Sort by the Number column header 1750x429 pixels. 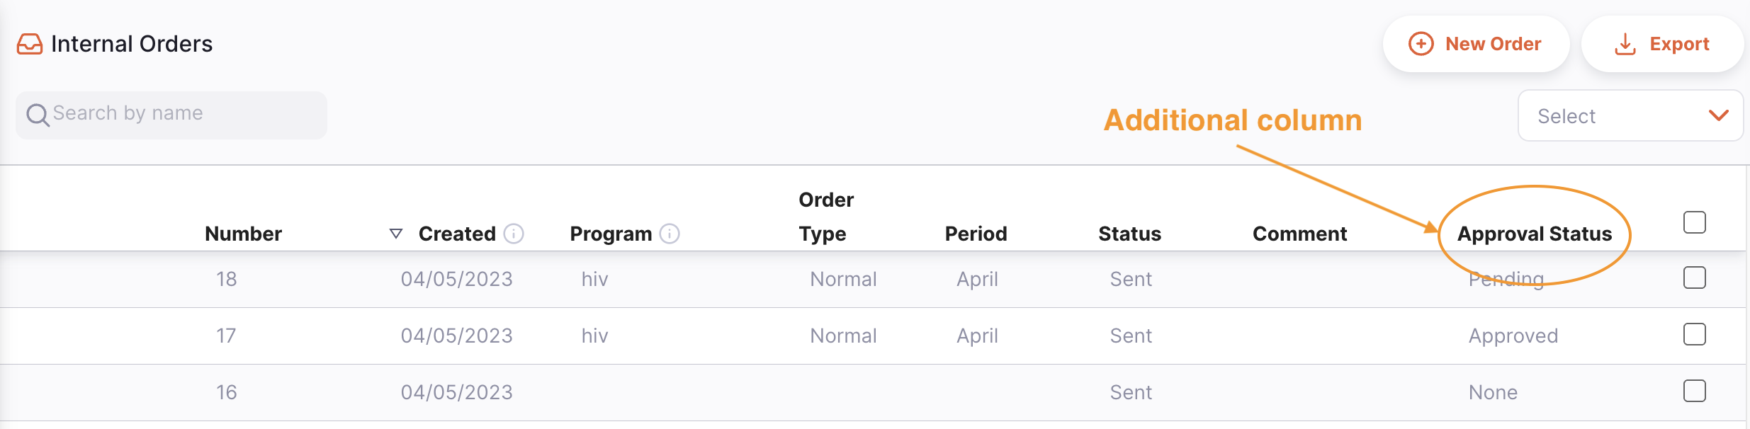click(x=243, y=234)
